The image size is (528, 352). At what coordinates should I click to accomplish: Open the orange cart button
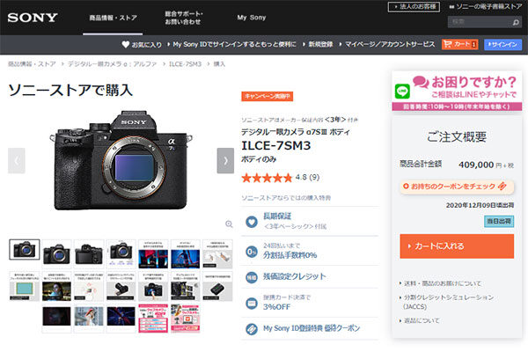tap(459, 44)
